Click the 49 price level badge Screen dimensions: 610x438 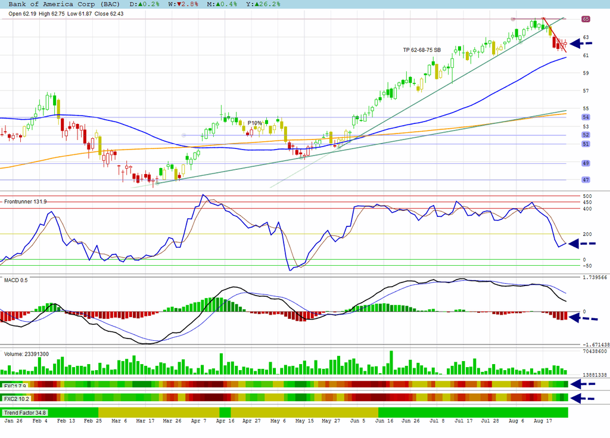[x=586, y=163]
